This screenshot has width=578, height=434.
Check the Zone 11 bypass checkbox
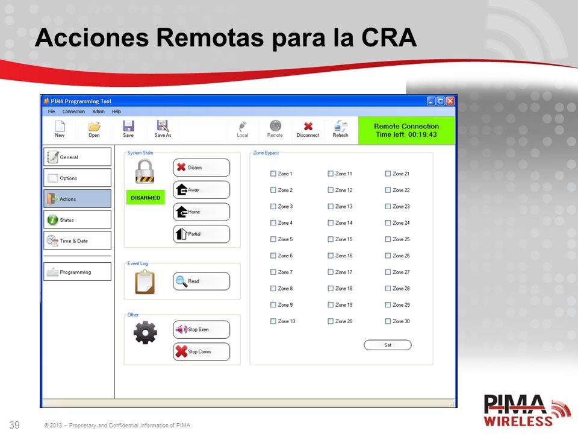[331, 174]
